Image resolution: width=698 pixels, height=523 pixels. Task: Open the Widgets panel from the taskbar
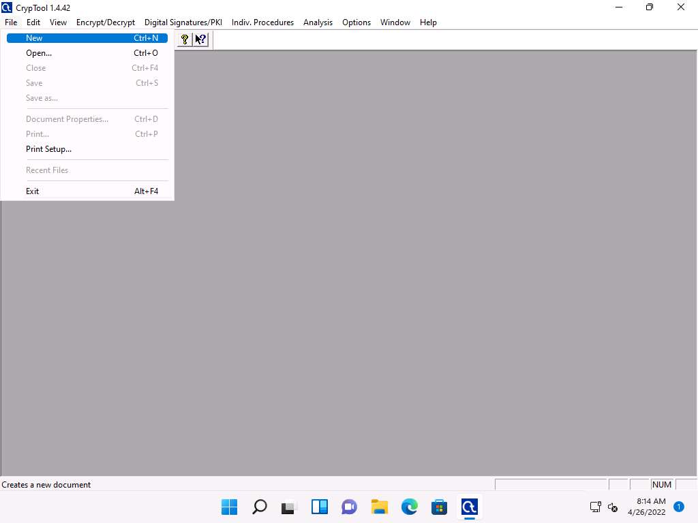[319, 507]
